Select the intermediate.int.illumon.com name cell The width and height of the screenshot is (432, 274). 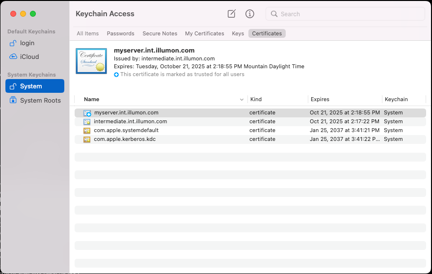pos(130,121)
